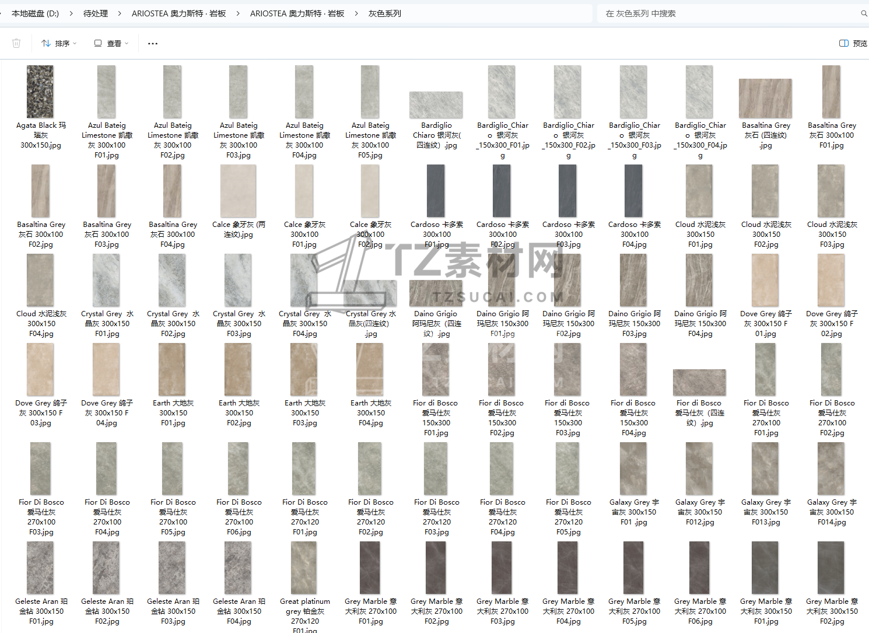Open the three-dots more options menu
Screen dimensions: 869x633
[x=153, y=43]
